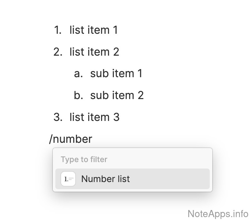This screenshot has height=220, width=249.
Task: Click the Number list icon in popup
Action: [68, 179]
